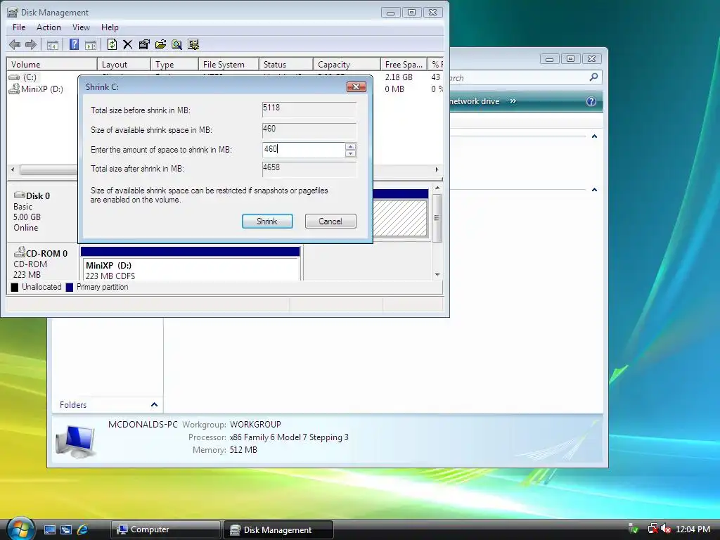Viewport: 720px width, 540px height.
Task: Collapse the Folders pane in Computer window
Action: 154,404
